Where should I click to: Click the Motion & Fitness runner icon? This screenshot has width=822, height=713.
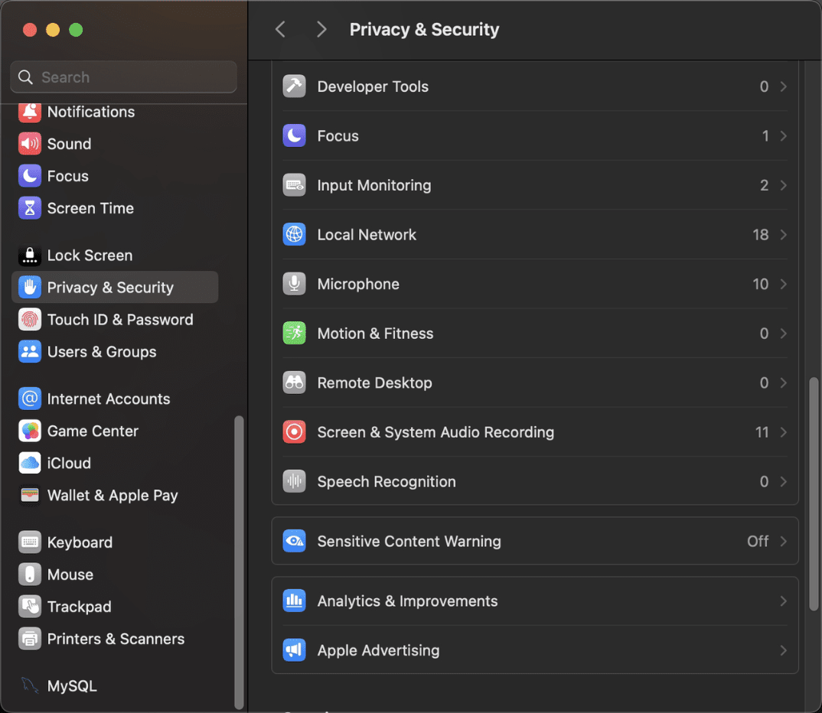click(294, 334)
